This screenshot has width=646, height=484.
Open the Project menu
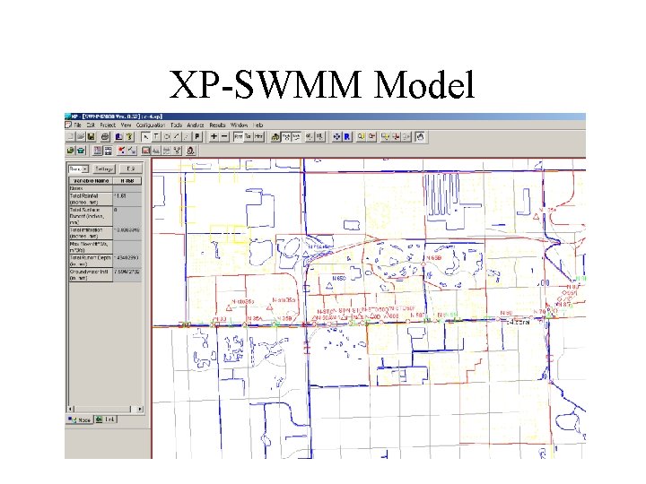(x=108, y=125)
